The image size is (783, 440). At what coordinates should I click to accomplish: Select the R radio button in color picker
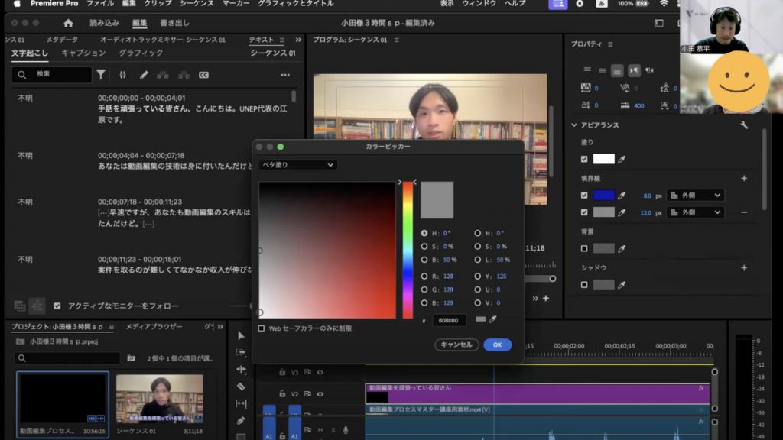click(424, 276)
